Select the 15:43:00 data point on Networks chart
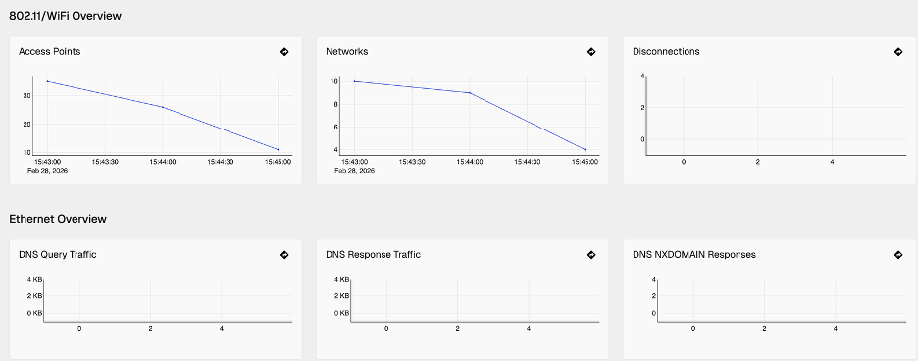Screen dimensions: 918x361 (x=354, y=81)
